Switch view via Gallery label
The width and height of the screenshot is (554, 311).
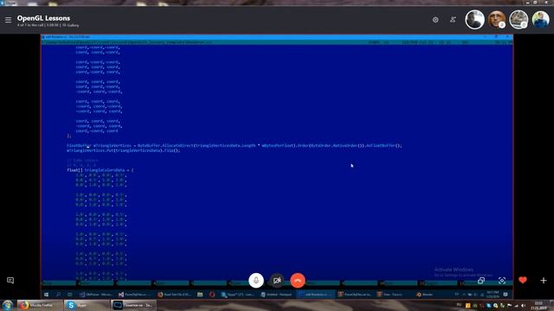click(71, 25)
